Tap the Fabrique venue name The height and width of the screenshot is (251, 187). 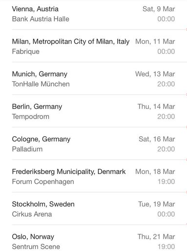click(26, 51)
